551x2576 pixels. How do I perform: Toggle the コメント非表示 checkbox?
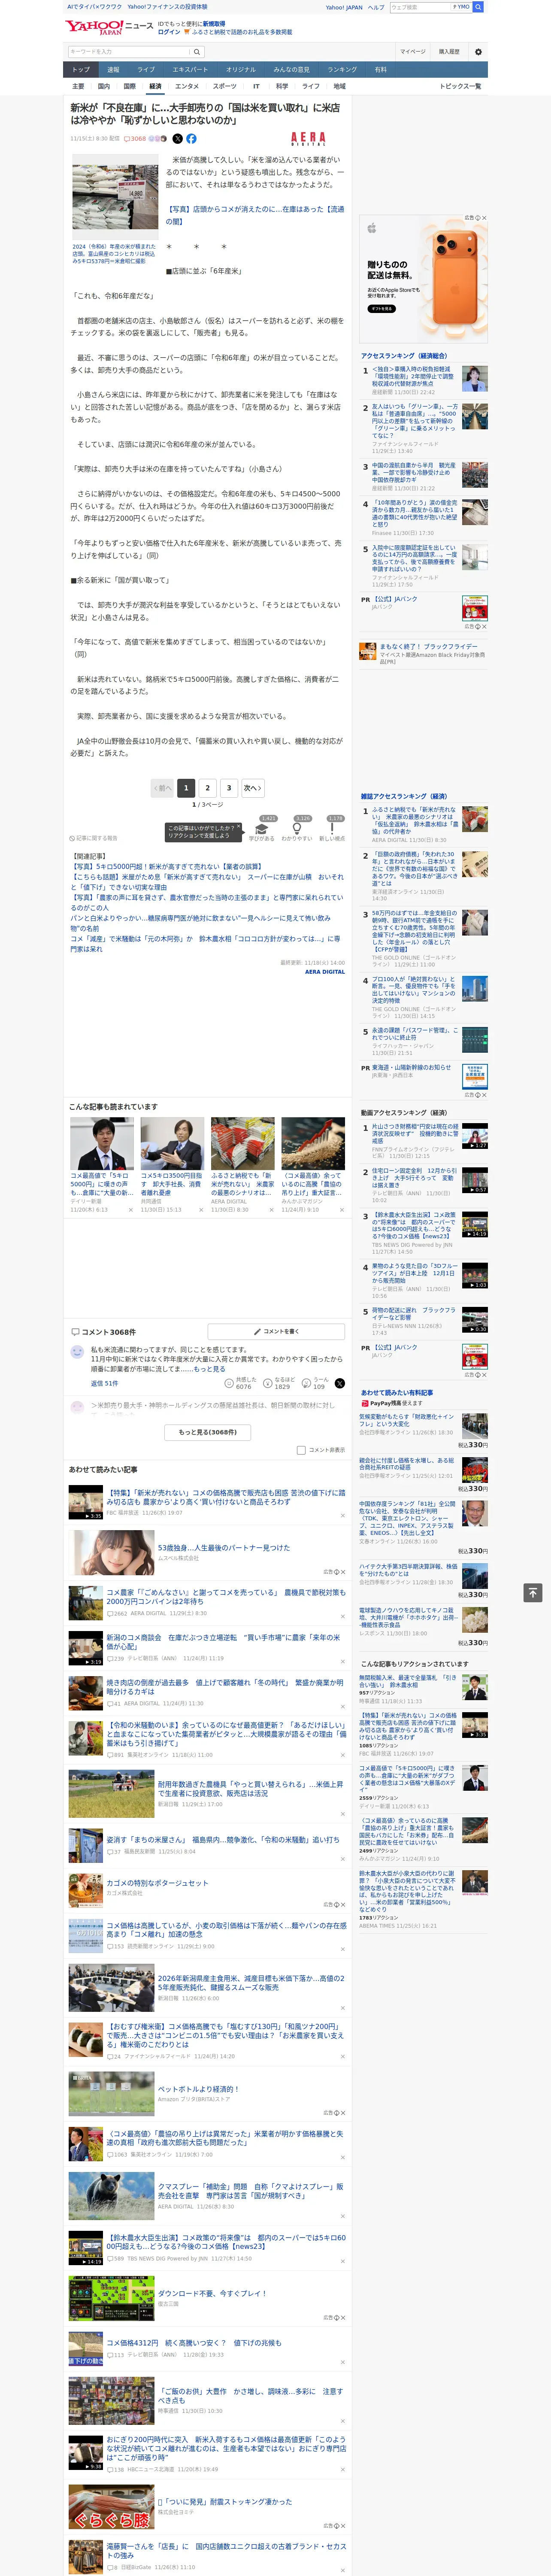coord(301,1449)
